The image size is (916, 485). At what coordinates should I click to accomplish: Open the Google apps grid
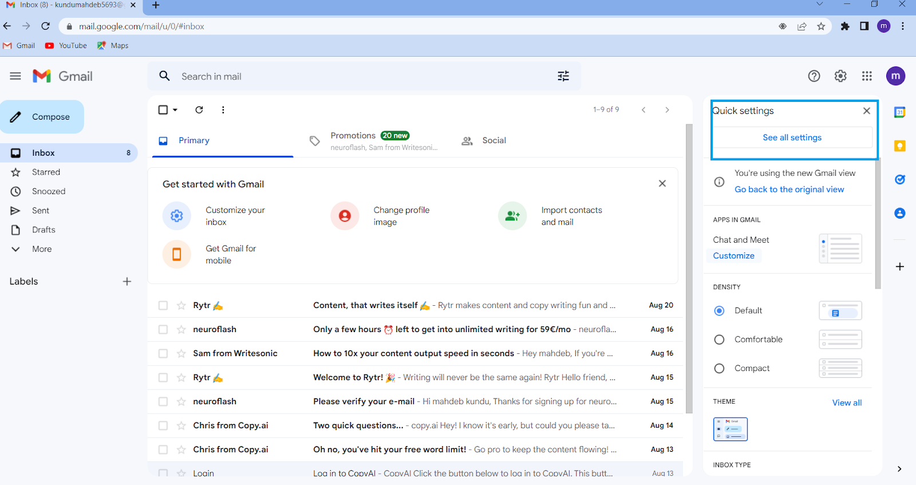(867, 76)
